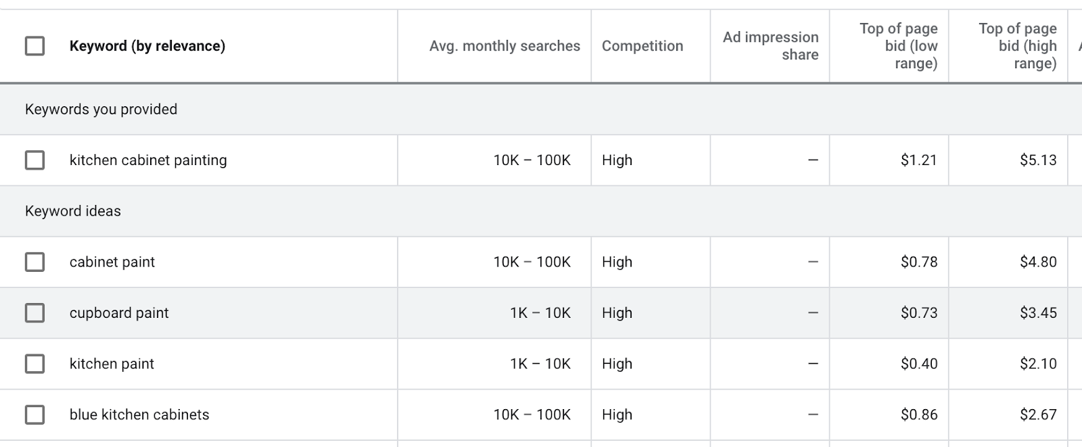
Task: Click the 'cupboard paint' keyword idea
Action: coord(119,313)
